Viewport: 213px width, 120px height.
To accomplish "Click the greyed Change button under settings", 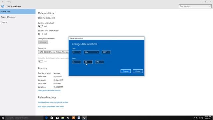I will 43,42.
